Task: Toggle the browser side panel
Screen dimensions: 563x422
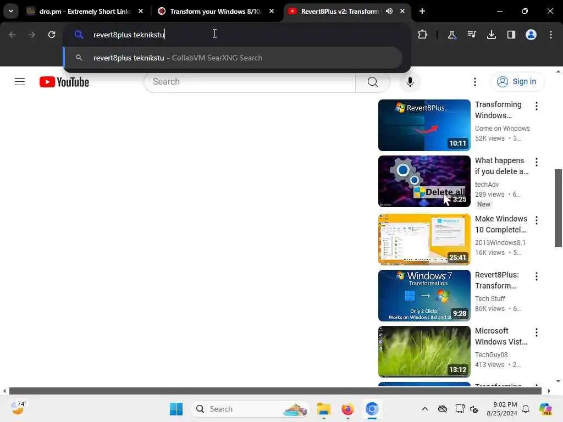Action: coord(511,35)
